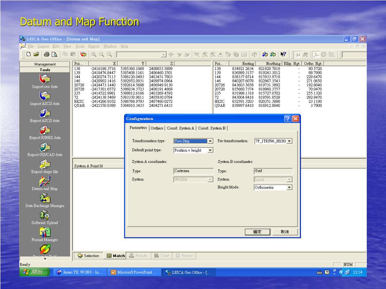Switch to the Results bottom tab

click(x=138, y=256)
